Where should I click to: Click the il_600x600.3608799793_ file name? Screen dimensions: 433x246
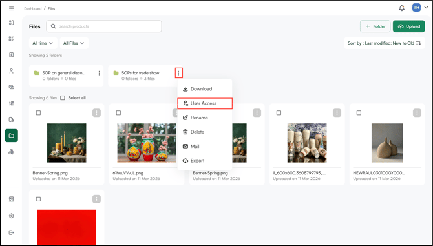coord(299,173)
